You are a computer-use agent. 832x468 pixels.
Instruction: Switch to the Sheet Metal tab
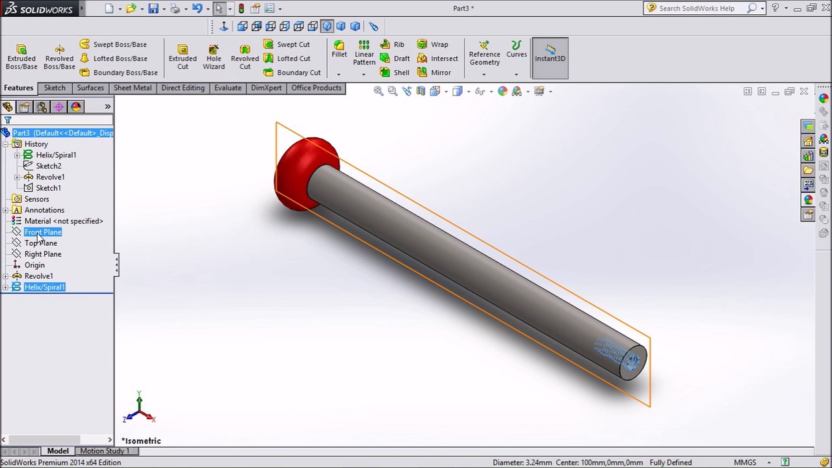click(x=133, y=88)
